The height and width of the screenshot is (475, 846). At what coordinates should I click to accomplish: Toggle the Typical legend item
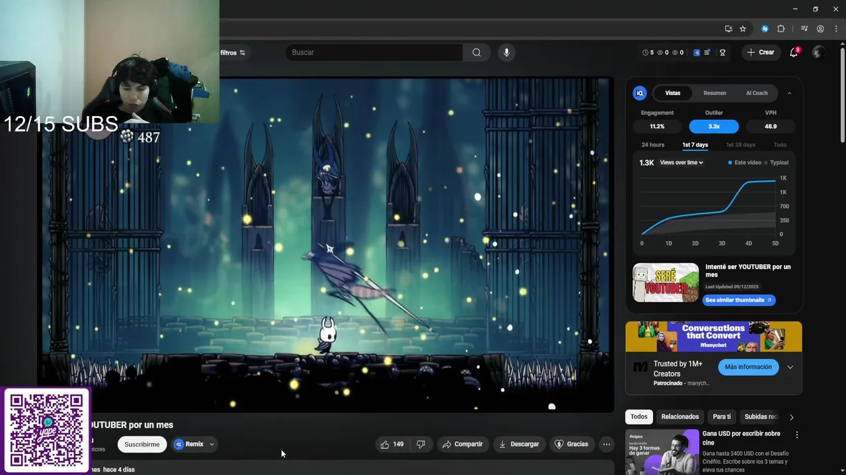click(x=777, y=162)
